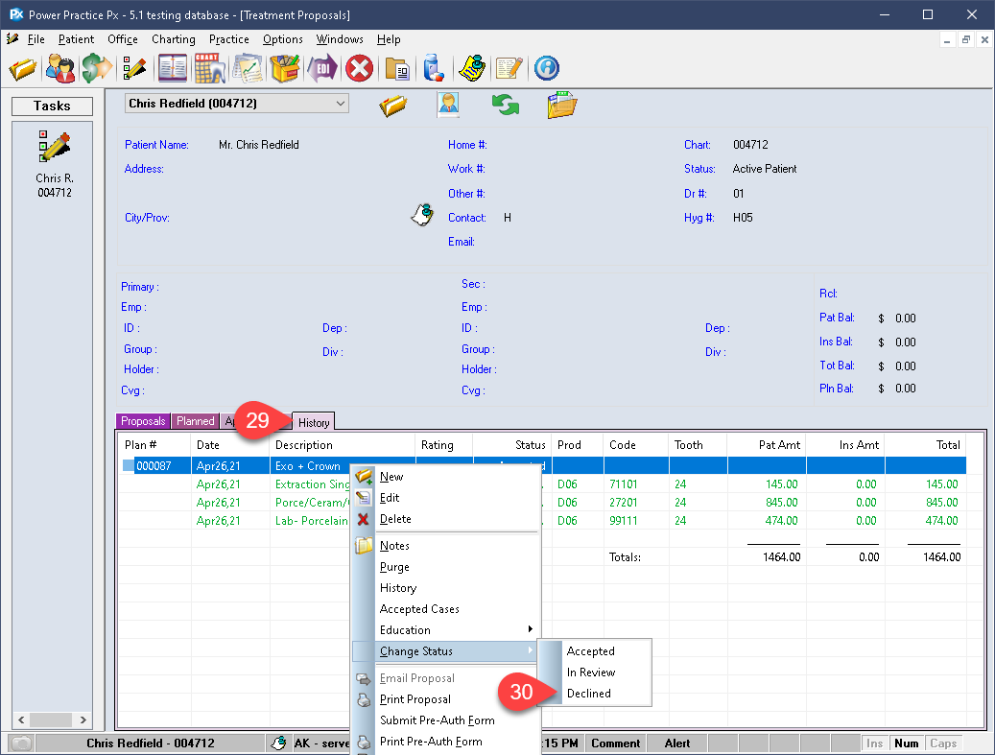995x755 pixels.
Task: Click the Plan # column header
Action: point(154,445)
